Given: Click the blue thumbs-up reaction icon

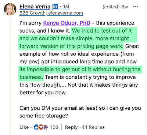Looking at the screenshot, I should [x=36, y=127].
